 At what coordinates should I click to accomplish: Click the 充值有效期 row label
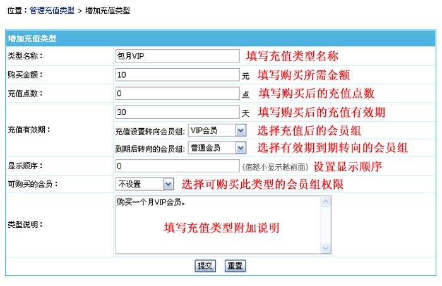28,130
